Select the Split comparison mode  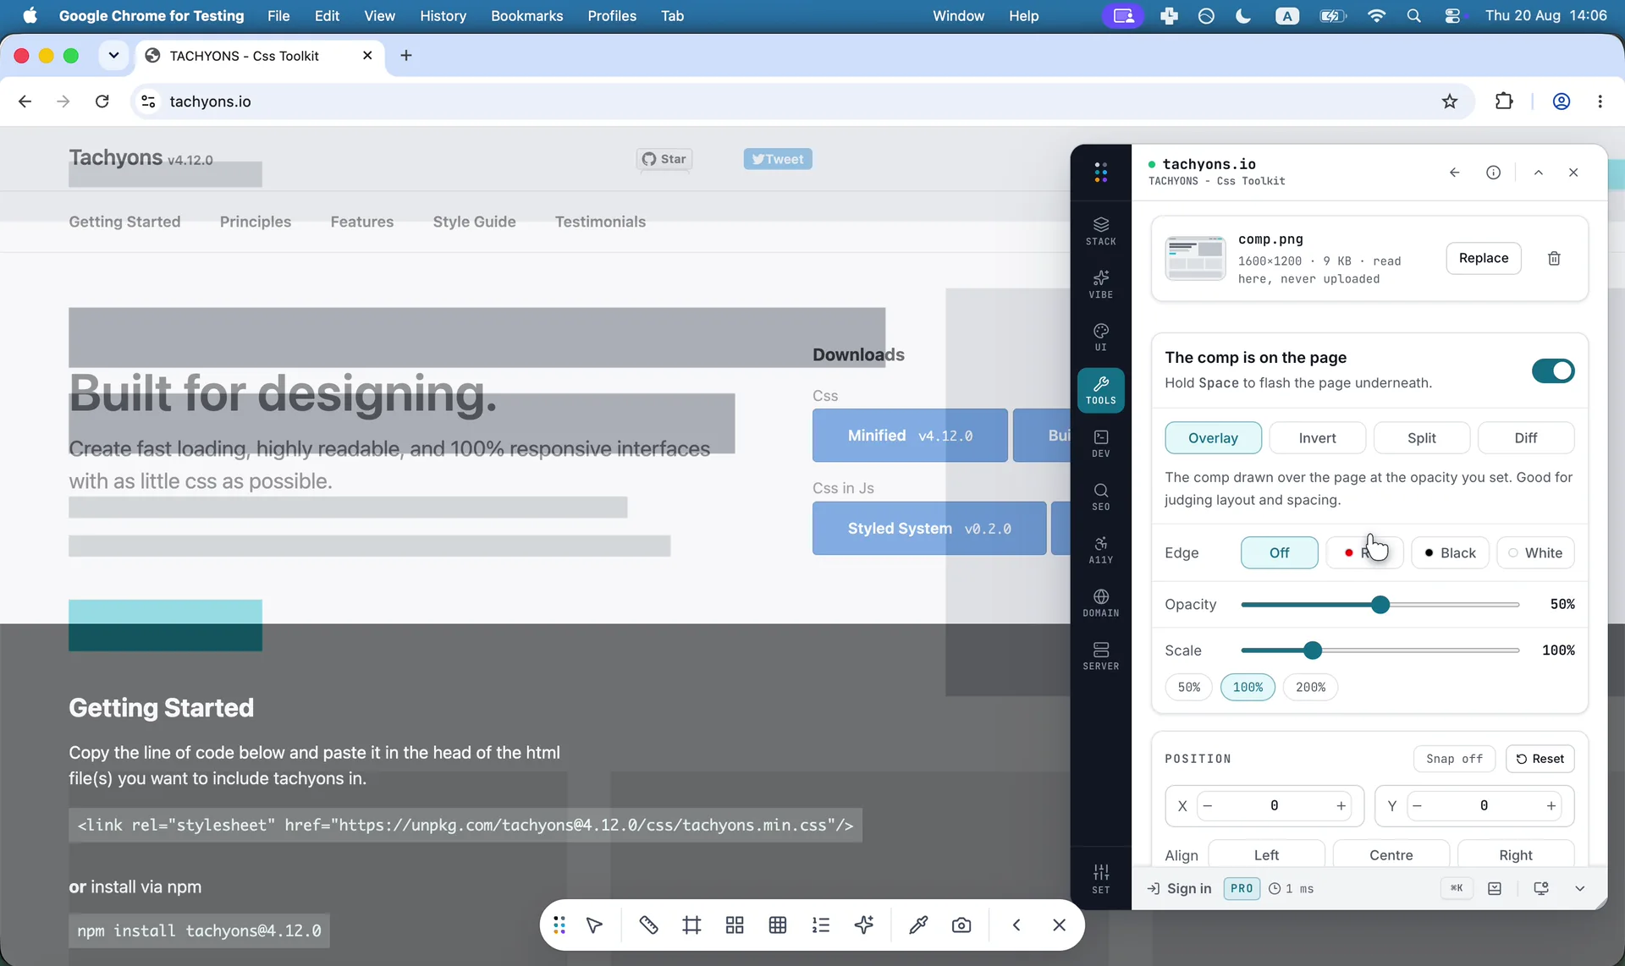pyautogui.click(x=1422, y=438)
